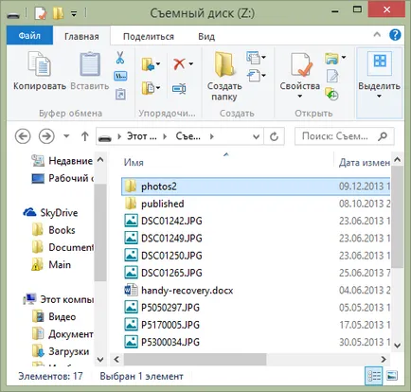Switch to large thumbnails view icon
This screenshot has height=392, width=411.
click(392, 376)
